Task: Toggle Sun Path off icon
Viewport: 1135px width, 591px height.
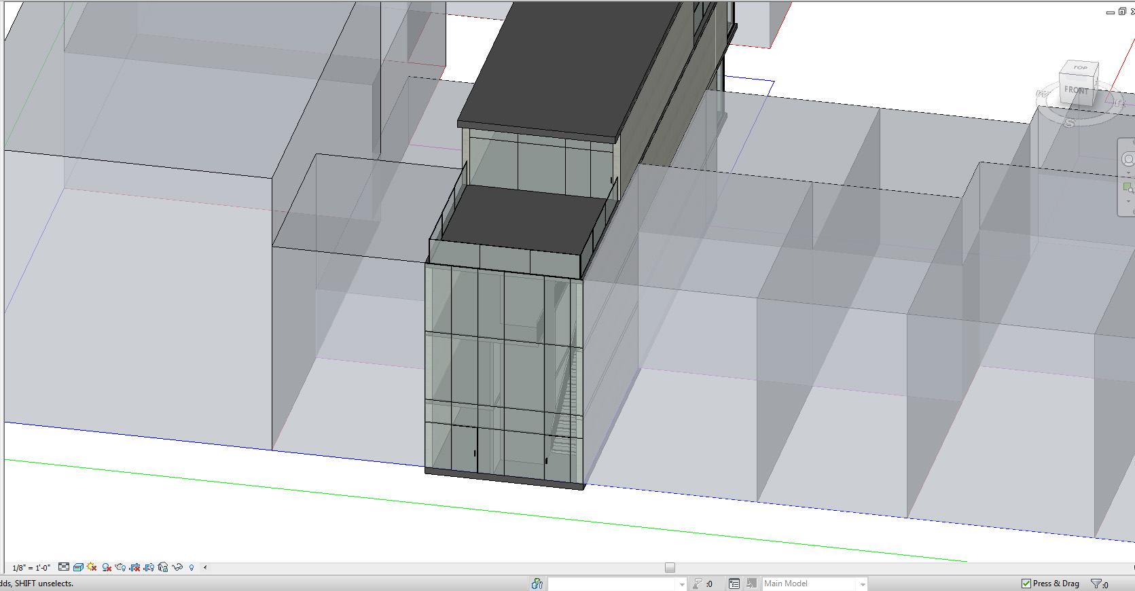Action: point(92,567)
